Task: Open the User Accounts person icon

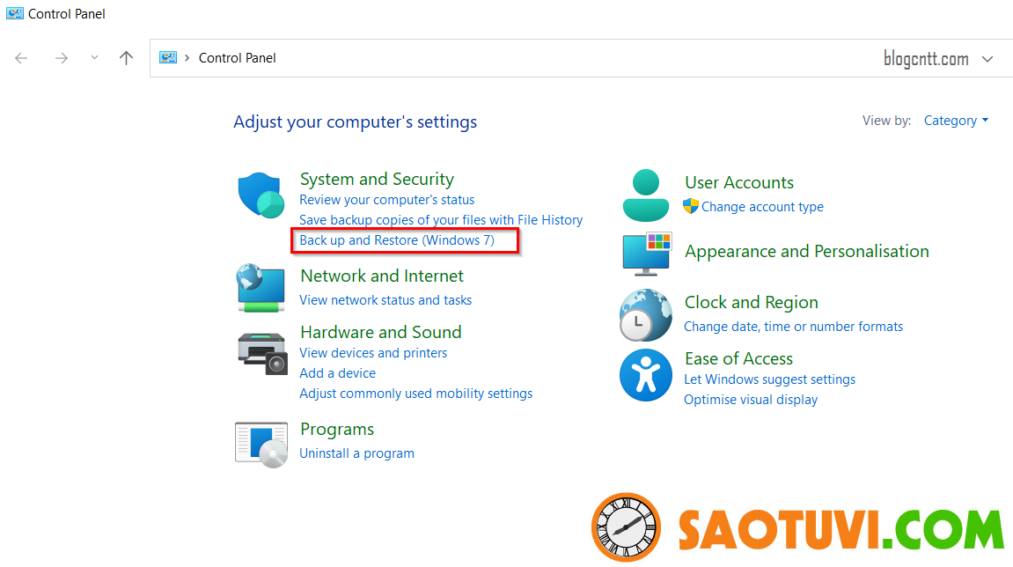Action: pyautogui.click(x=645, y=195)
